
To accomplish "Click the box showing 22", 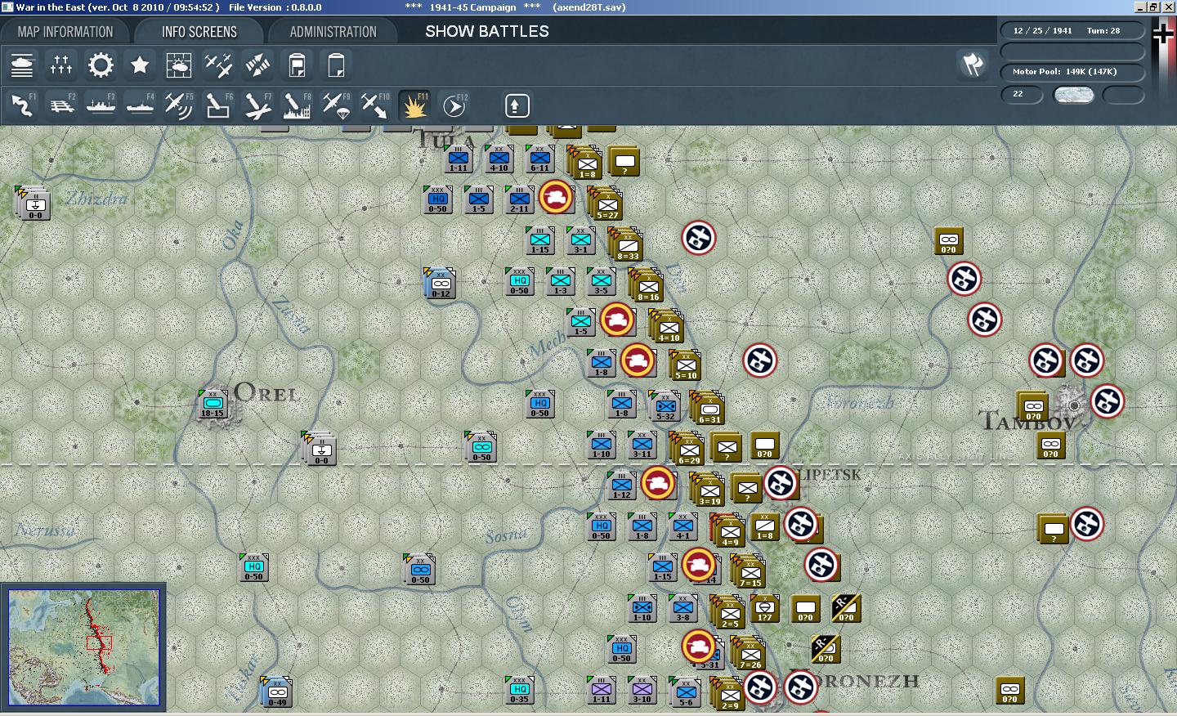I will click(x=1023, y=95).
